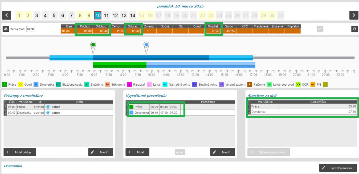Viewport: 359px width, 174px height.
Task: Click the Služobná cesta legend icon
Action: [58, 85]
